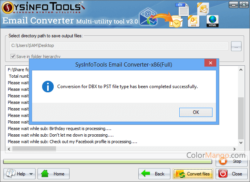Select the 'Total numb' log line
This screenshot has height=182, width=250.
19,76
